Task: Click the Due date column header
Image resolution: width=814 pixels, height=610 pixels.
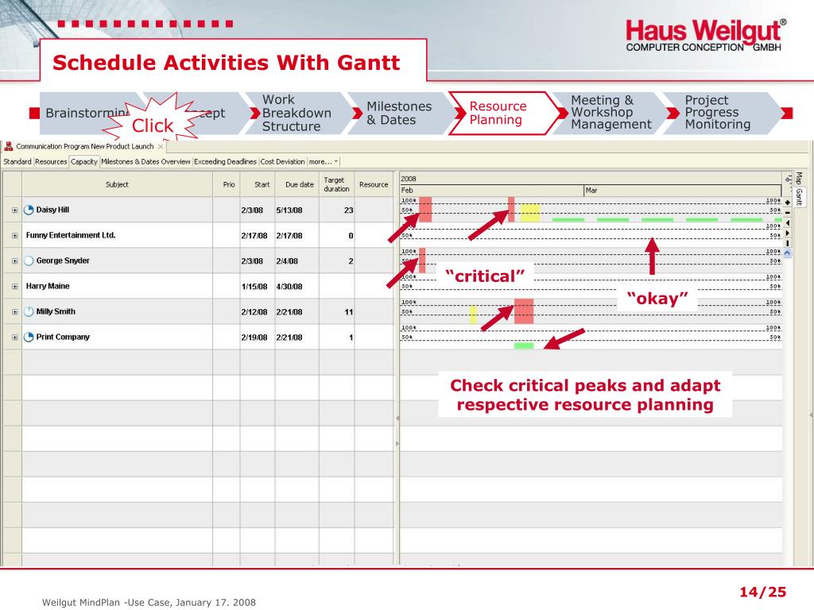Action: tap(297, 184)
